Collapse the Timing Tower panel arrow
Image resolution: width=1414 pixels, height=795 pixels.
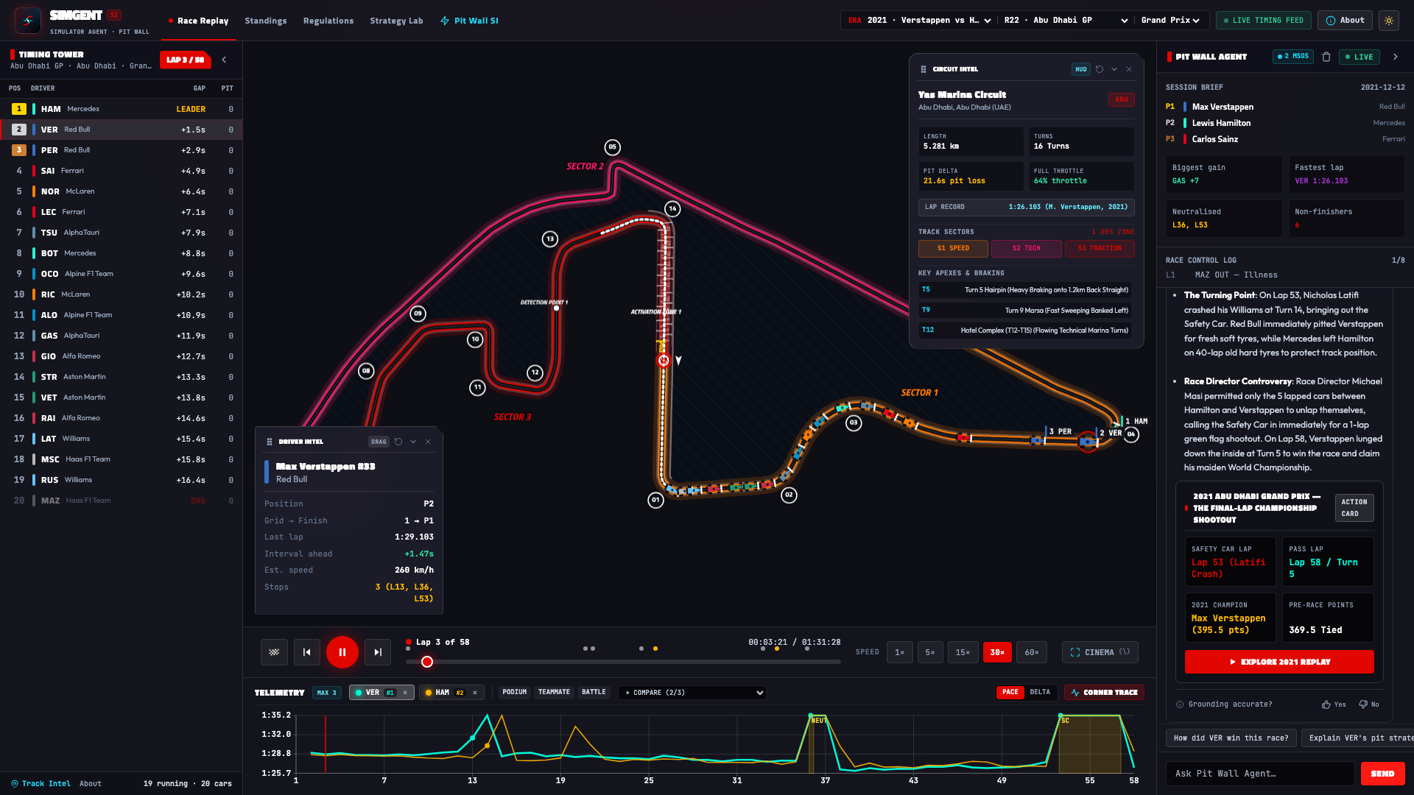[x=224, y=60]
